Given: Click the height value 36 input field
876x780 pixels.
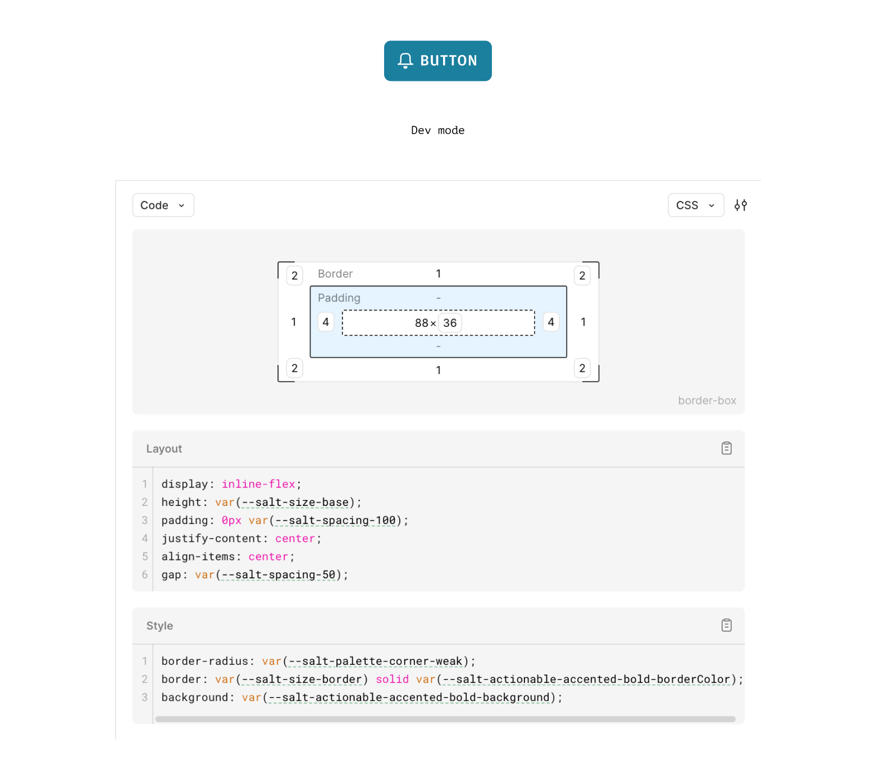Looking at the screenshot, I should pyautogui.click(x=450, y=322).
